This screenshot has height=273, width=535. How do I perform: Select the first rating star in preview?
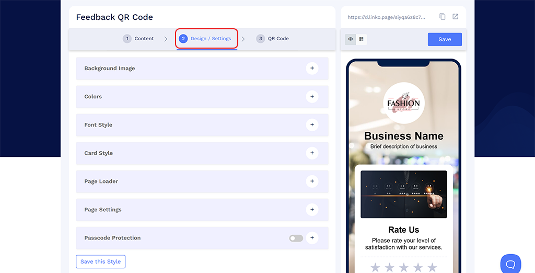[375, 268]
